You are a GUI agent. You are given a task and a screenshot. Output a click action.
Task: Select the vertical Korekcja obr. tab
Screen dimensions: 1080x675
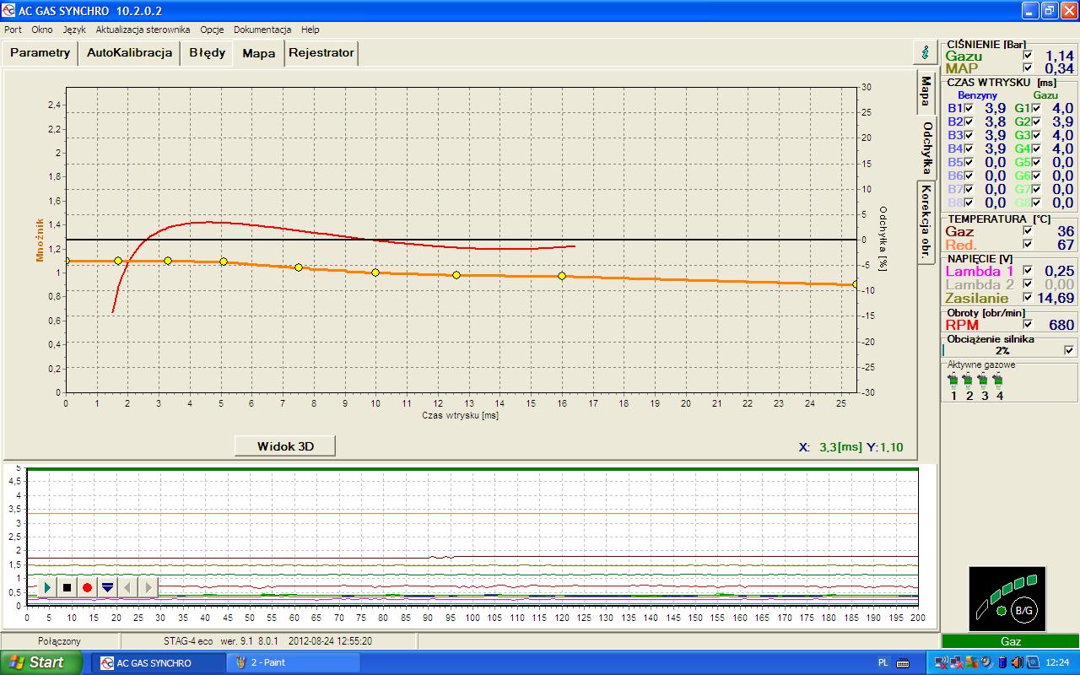[x=926, y=219]
